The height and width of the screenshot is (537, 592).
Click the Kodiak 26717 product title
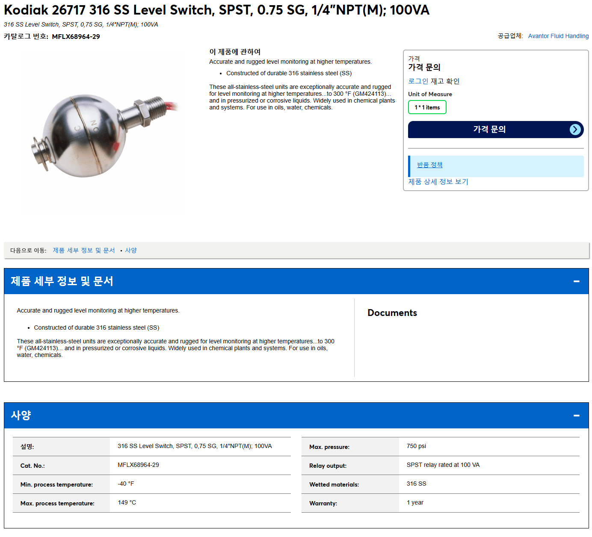coord(216,10)
